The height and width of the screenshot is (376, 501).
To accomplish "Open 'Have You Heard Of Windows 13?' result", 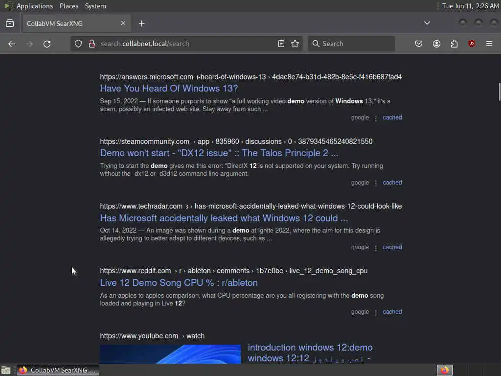I will pos(169,89).
